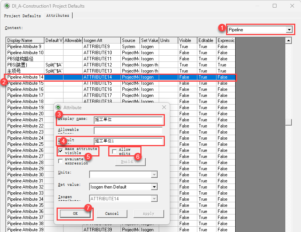Maximize the Project Defaults window

tap(275, 6)
